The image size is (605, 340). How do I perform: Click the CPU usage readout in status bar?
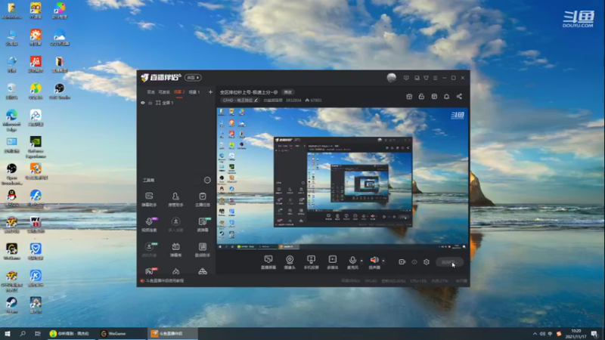coord(418,281)
